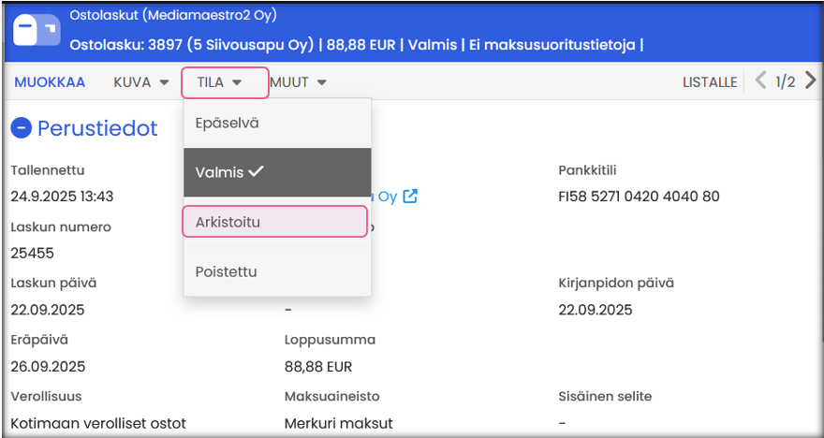Go to the next invoice arrow

pos(810,81)
